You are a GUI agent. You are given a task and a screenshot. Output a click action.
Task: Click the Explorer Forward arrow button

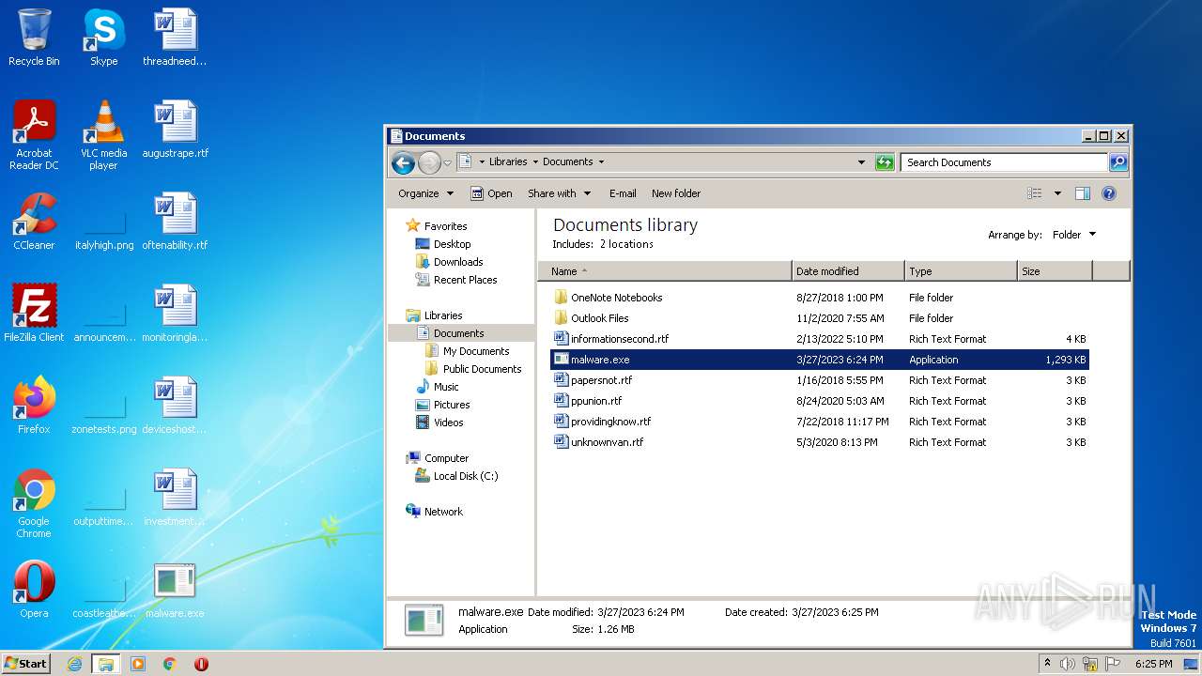click(429, 162)
